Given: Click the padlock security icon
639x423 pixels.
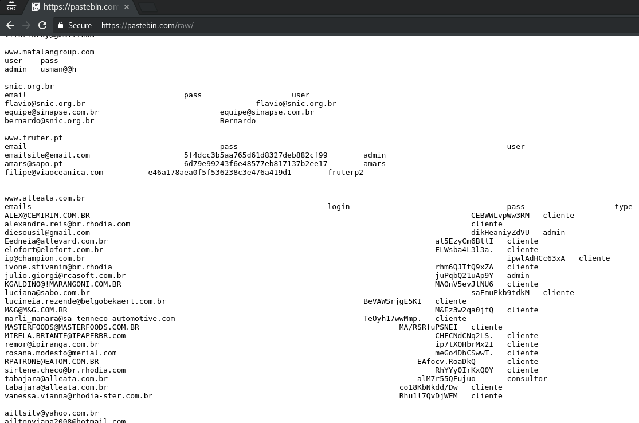Looking at the screenshot, I should [x=61, y=25].
